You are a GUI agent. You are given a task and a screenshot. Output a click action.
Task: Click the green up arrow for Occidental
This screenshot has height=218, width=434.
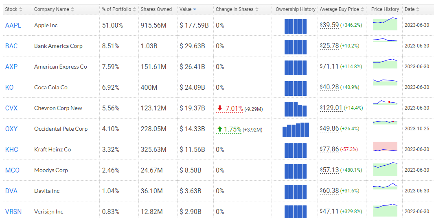[220, 129]
